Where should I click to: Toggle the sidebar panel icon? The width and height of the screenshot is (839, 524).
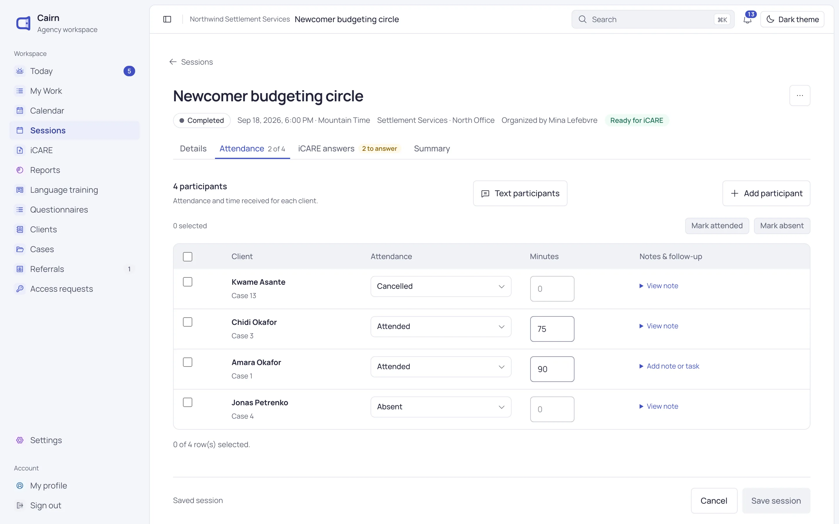click(167, 20)
